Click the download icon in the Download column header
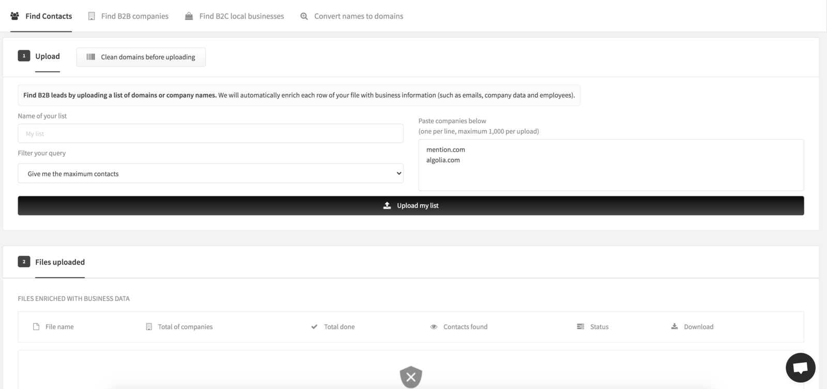Screen dimensions: 827x389 point(675,326)
